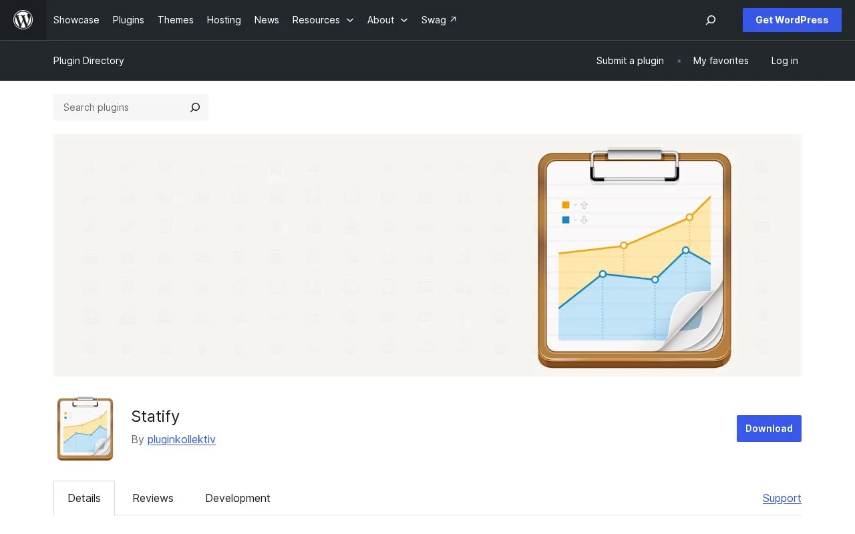
Task: Open the Showcase menu item
Action: [76, 20]
